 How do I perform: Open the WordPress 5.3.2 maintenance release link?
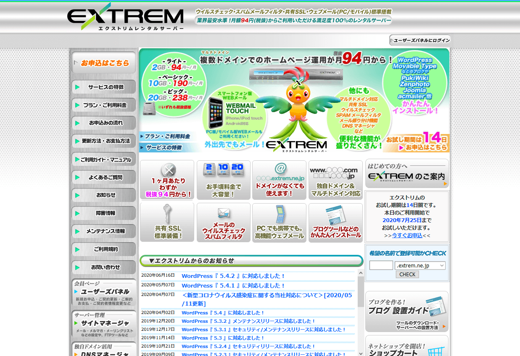pyautogui.click(x=248, y=321)
